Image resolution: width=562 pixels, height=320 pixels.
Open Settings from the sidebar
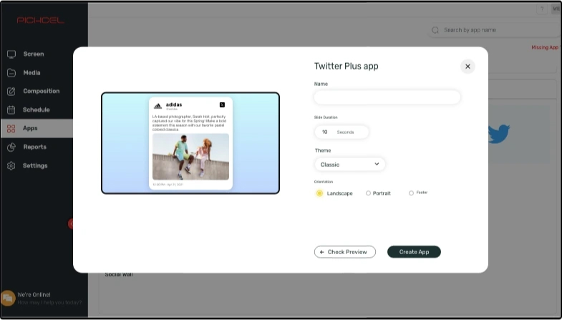click(x=37, y=165)
